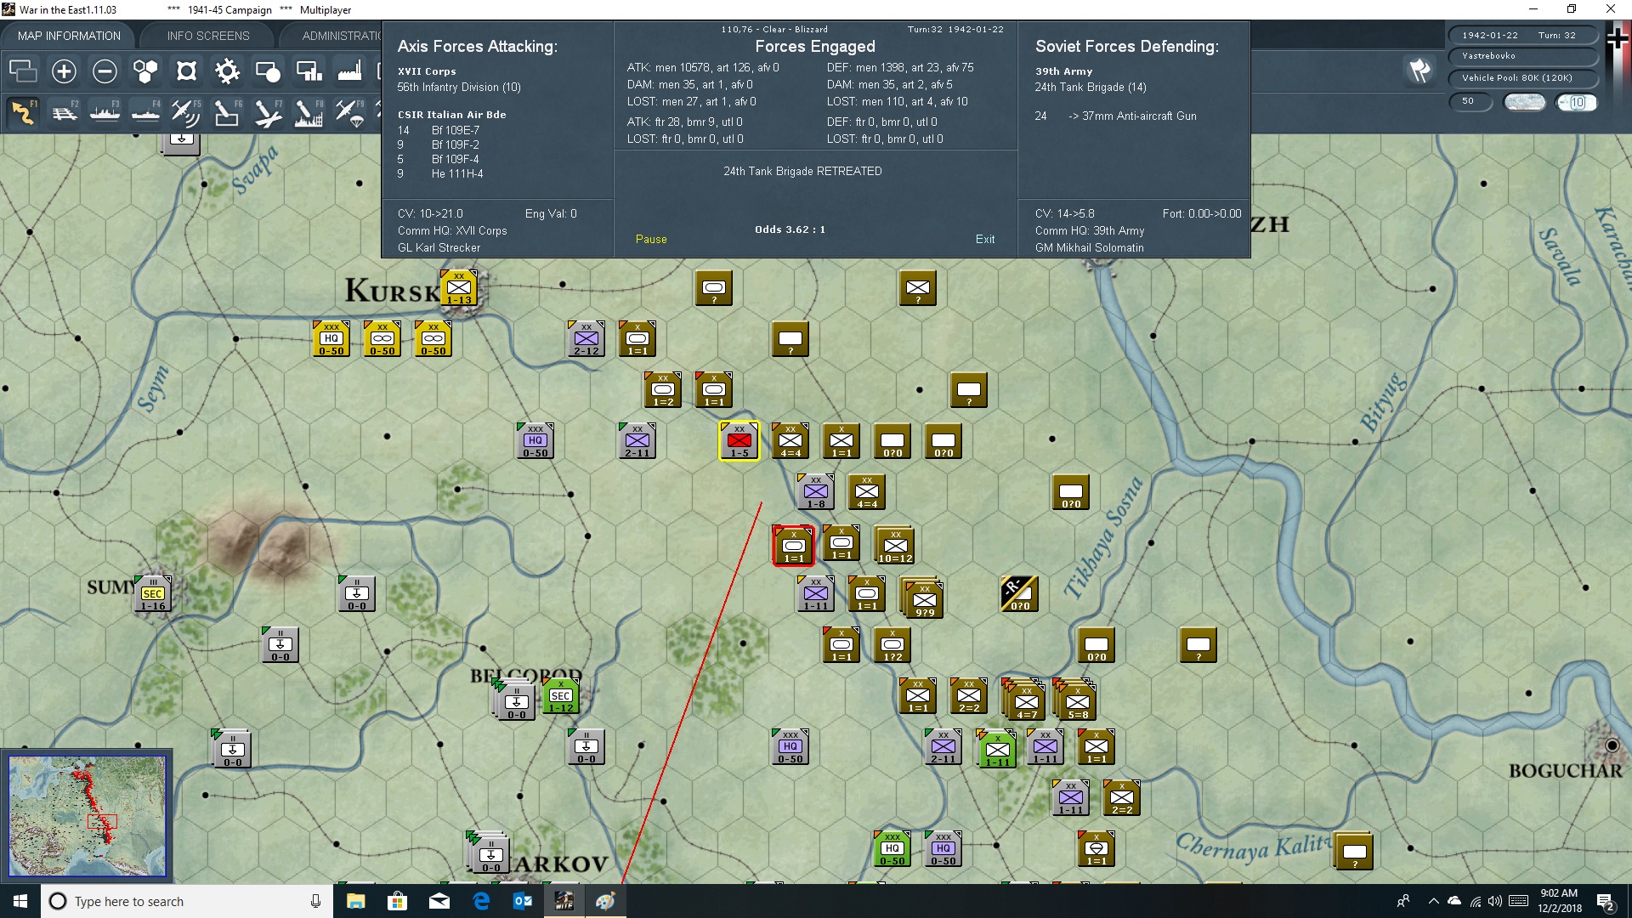Click the screen-with-bars toolbar icon
Screen dimensions: 1632x918
(x=309, y=71)
